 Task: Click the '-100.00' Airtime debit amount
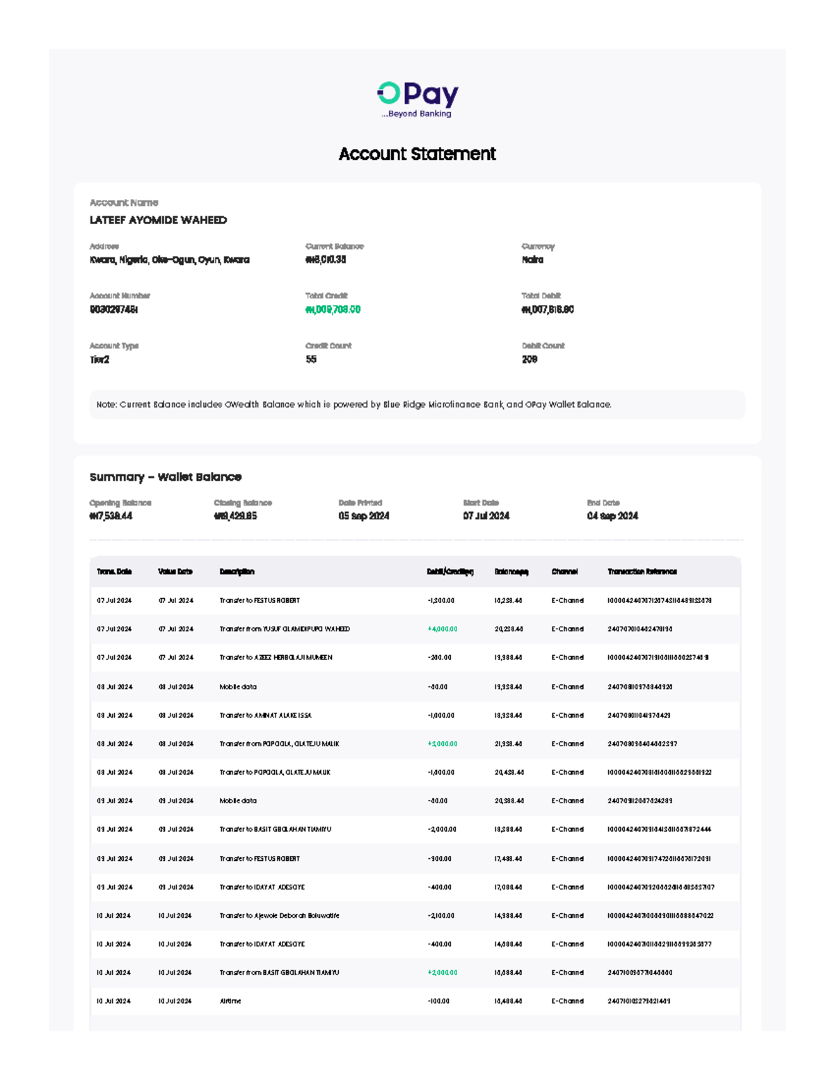pyautogui.click(x=438, y=1001)
